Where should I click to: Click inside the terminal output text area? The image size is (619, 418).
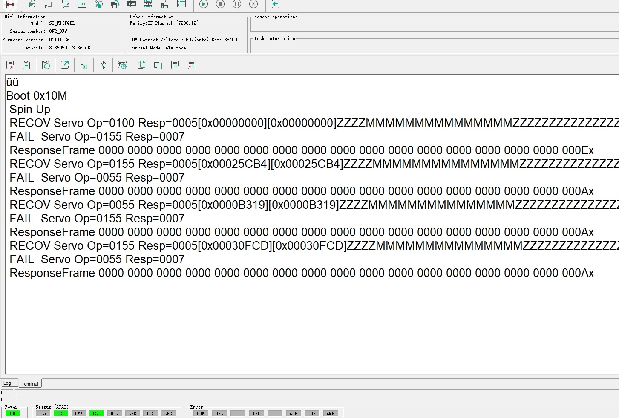pos(312,224)
